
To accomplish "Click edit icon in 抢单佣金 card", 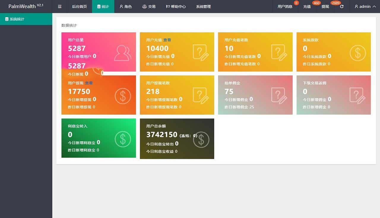I will pyautogui.click(x=279, y=96).
